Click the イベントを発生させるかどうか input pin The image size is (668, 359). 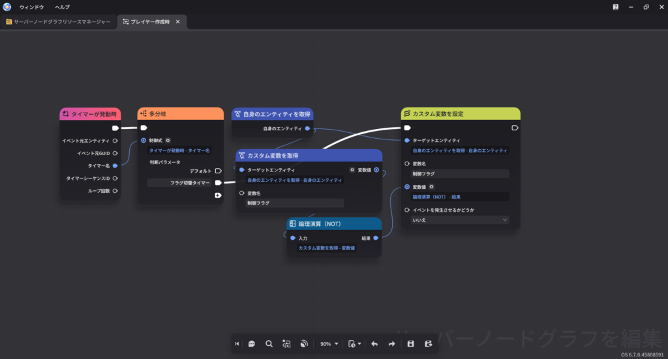tap(407, 210)
